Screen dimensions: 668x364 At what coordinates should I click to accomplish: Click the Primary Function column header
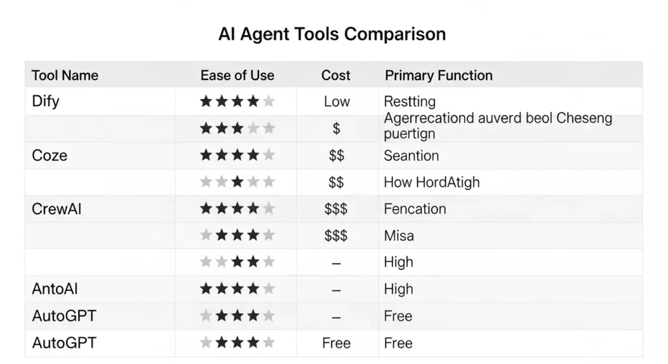(x=438, y=76)
